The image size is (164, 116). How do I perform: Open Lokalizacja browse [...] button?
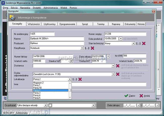pos(74,79)
